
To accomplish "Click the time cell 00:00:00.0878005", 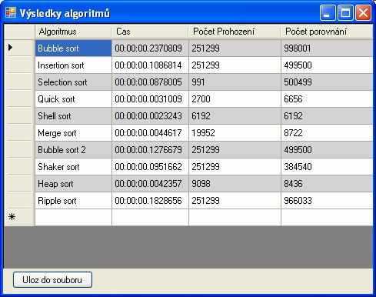I will pos(150,82).
